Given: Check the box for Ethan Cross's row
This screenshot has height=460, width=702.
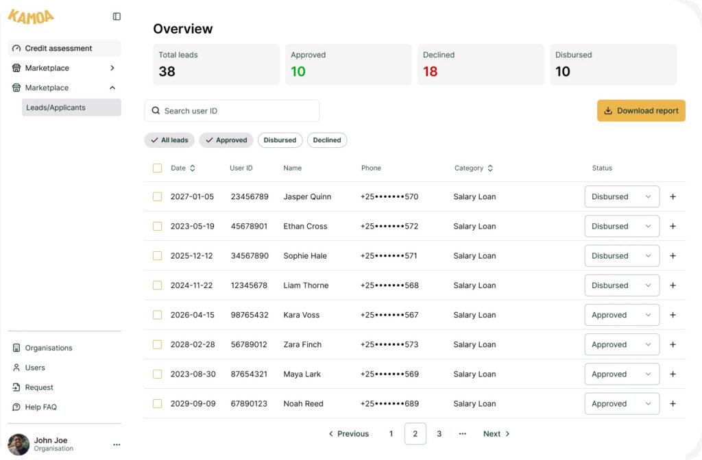Looking at the screenshot, I should [x=158, y=227].
